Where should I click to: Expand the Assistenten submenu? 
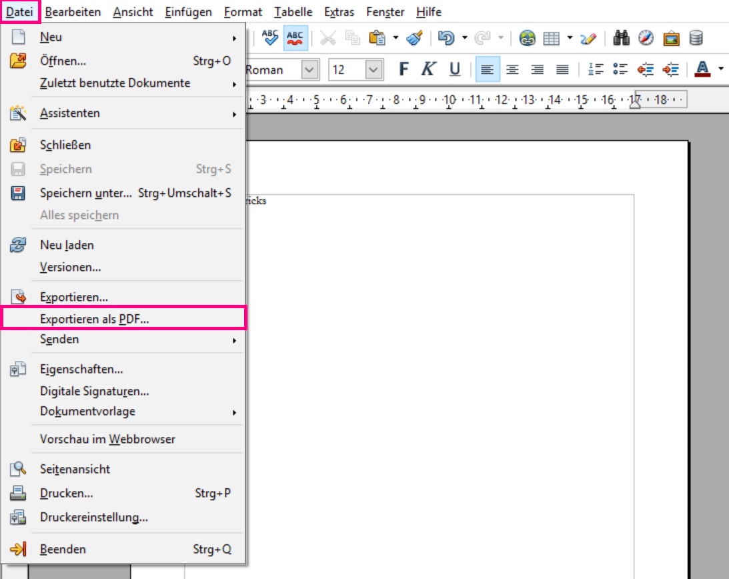[x=123, y=113]
